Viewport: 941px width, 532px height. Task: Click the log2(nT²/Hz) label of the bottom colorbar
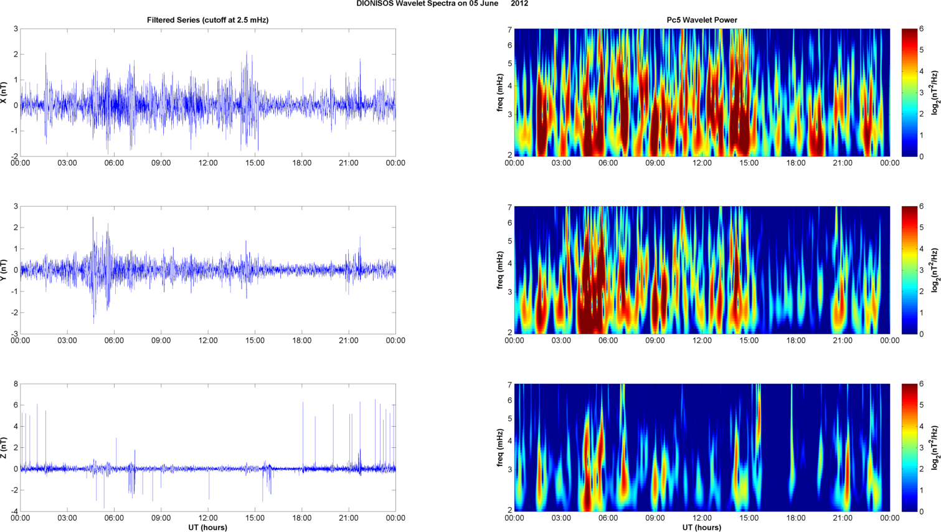pos(934,447)
